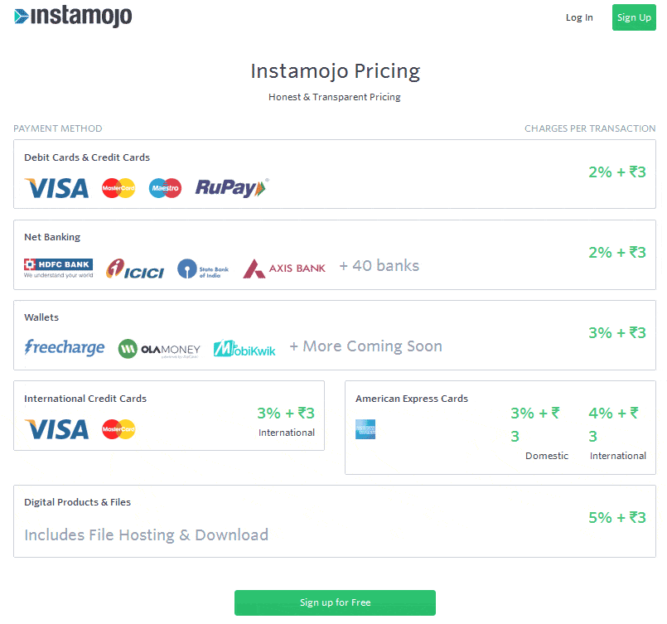Click the '+ 40 banks' text
The width and height of the screenshot is (667, 624).
coord(379,266)
